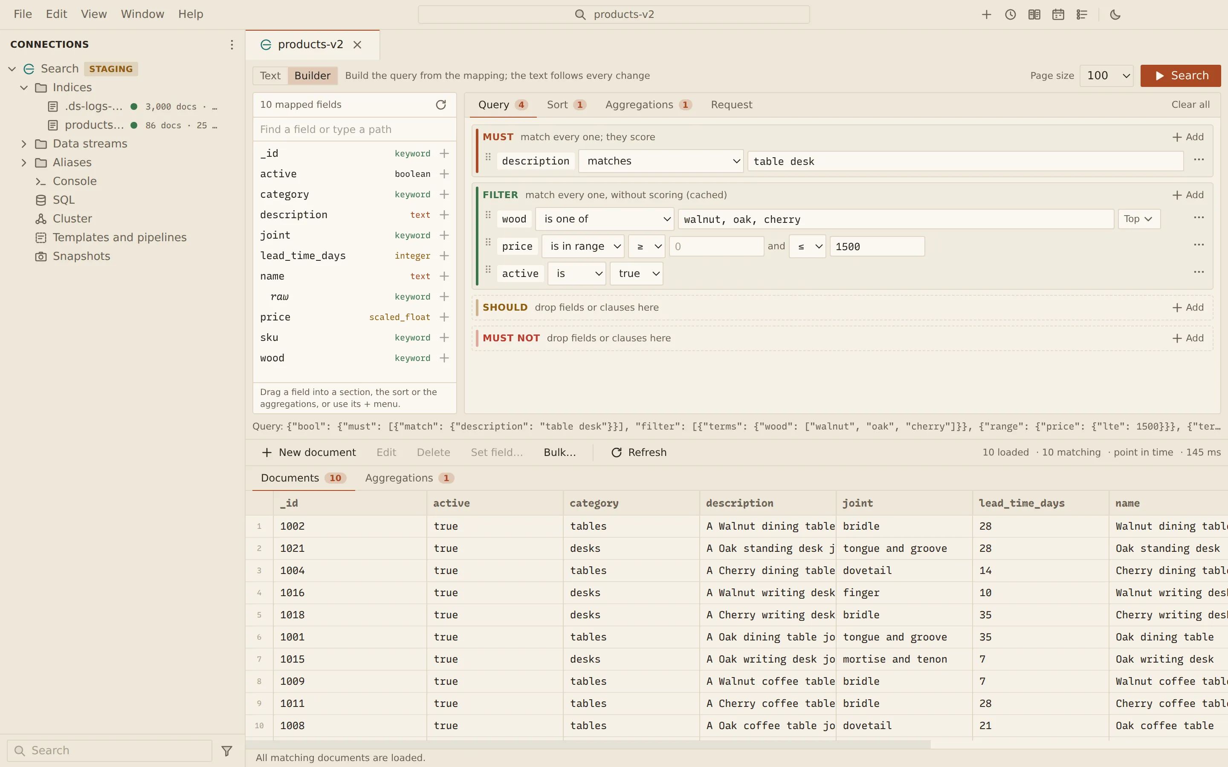Screen dimensions: 1228x767
Task: Click Clear all in query builder
Action: tap(1190, 104)
